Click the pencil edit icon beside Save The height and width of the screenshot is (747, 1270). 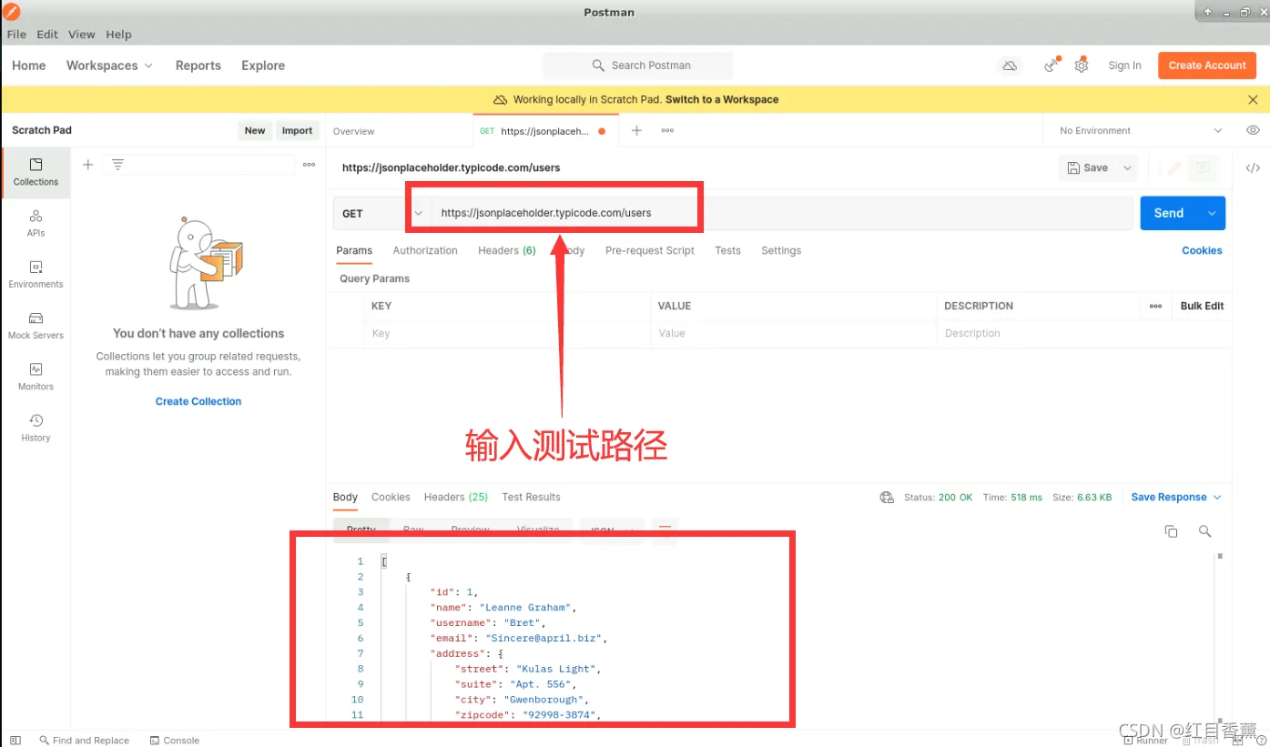pyautogui.click(x=1174, y=167)
